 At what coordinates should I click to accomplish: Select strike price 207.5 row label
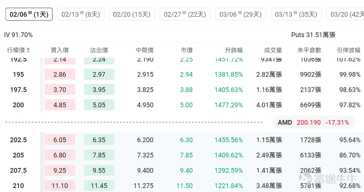[18, 171]
